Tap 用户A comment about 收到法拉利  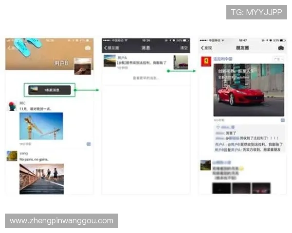click(249, 144)
